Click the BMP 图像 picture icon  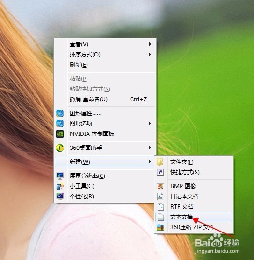[160, 186]
